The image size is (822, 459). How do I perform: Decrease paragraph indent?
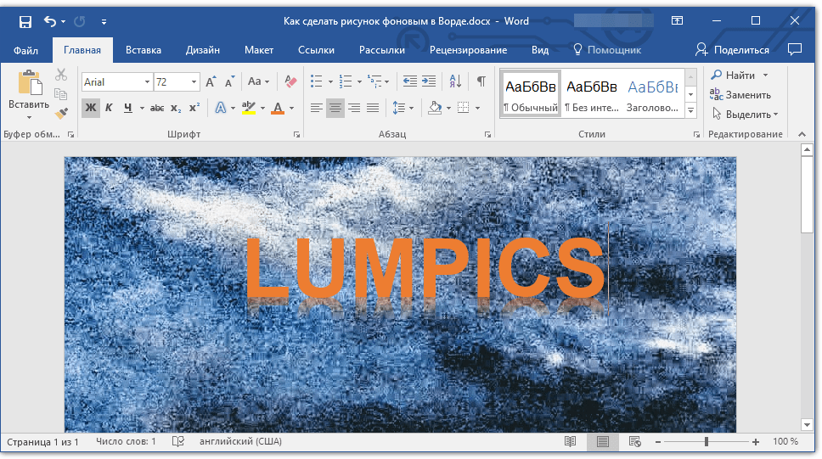tap(409, 81)
